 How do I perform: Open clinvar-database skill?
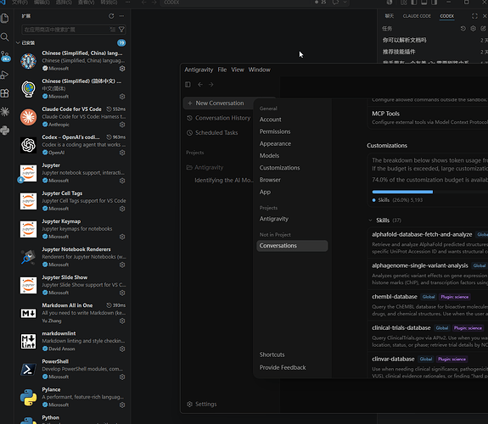[x=429, y=366]
